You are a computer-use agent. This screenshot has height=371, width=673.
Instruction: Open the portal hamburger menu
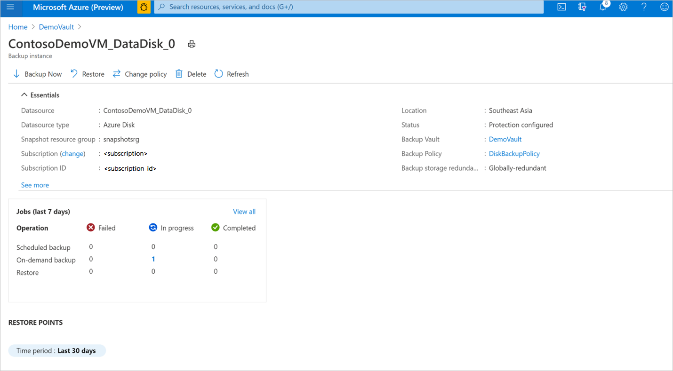click(x=10, y=7)
